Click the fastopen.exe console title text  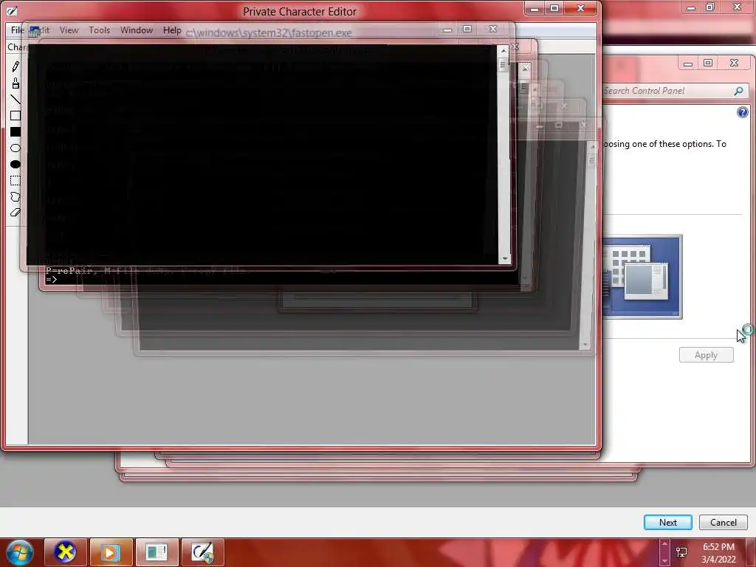(x=269, y=32)
